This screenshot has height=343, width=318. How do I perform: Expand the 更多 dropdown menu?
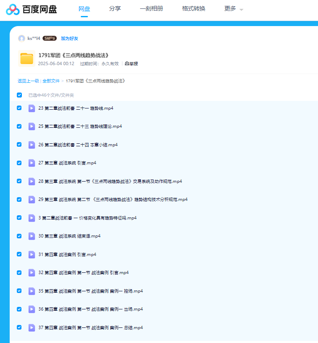[233, 9]
